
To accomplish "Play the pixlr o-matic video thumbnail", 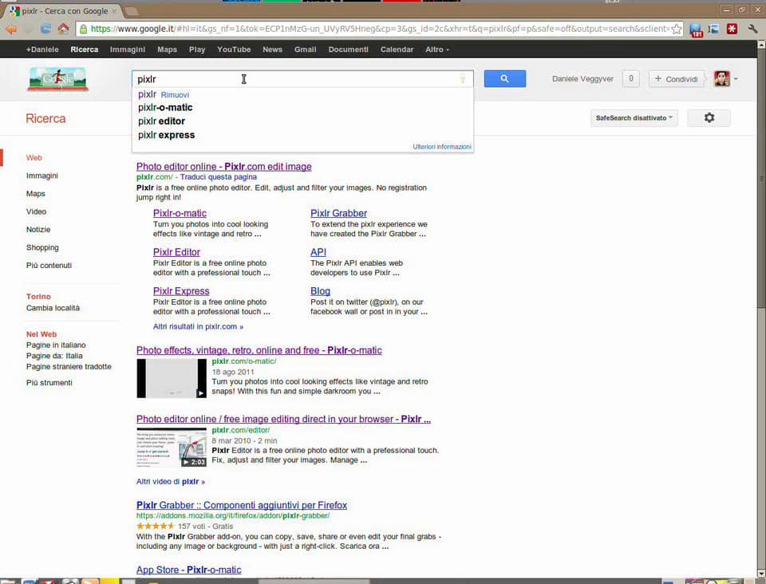I will pyautogui.click(x=172, y=378).
